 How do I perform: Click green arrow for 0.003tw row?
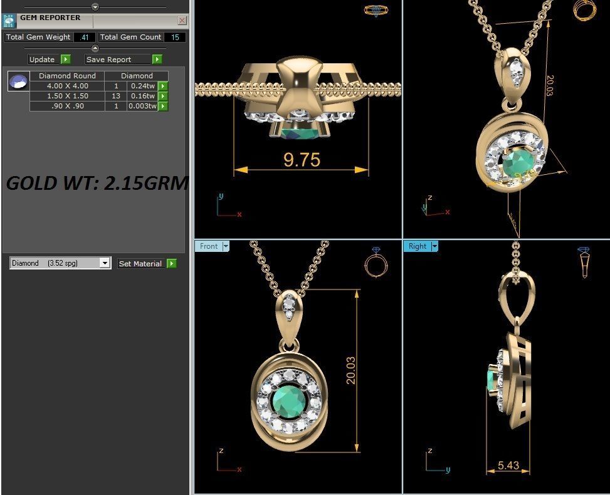pyautogui.click(x=163, y=106)
